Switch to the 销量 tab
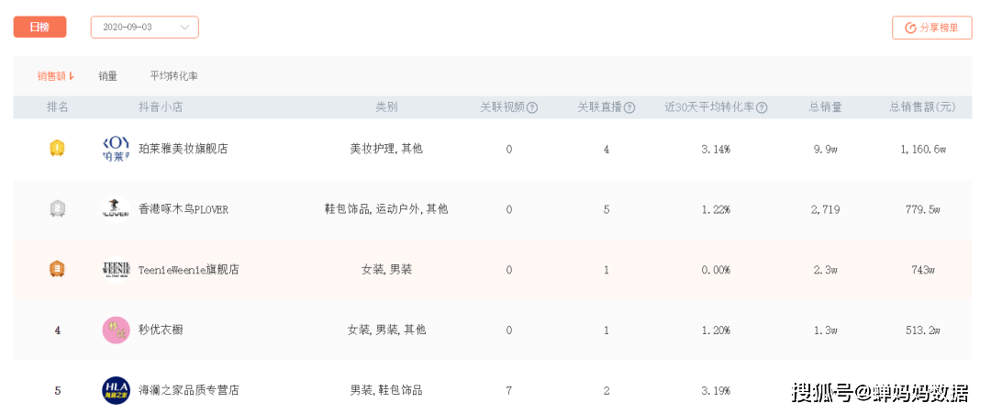The width and height of the screenshot is (991, 414). tap(108, 76)
